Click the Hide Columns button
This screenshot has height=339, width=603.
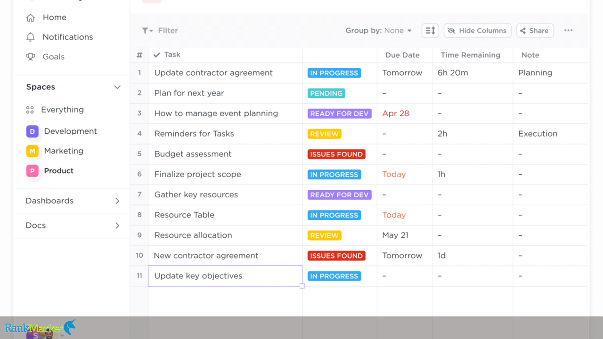click(x=478, y=31)
